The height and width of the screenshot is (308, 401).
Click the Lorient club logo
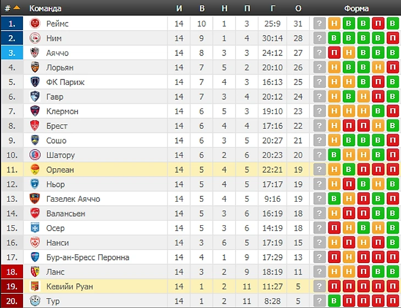click(x=35, y=67)
